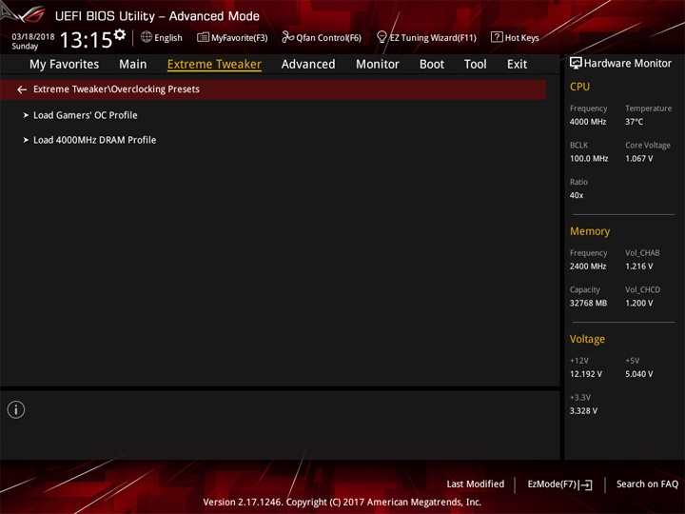This screenshot has height=514, width=685.
Task: Click the memory frequency value 2400 MHz
Action: tap(588, 267)
